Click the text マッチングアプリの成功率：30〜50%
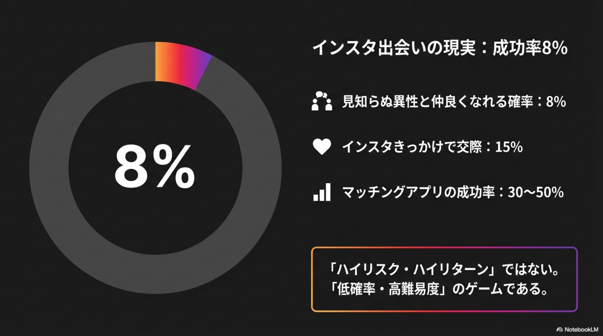Viewport: 603px width, 336px height. pos(453,192)
